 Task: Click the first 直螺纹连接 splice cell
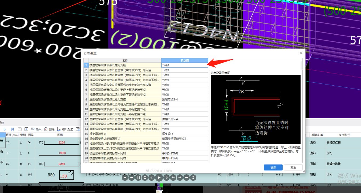click(334, 142)
